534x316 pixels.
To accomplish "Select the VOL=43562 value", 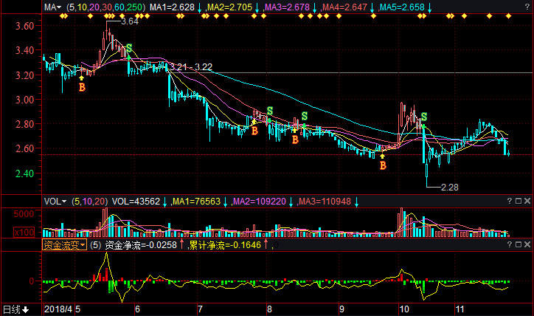I will coord(136,202).
